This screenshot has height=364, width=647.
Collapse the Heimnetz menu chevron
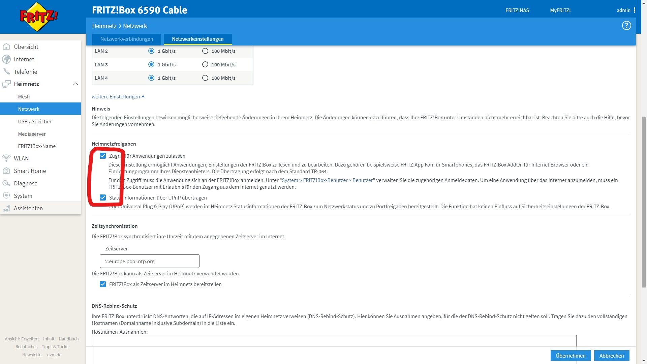(75, 84)
